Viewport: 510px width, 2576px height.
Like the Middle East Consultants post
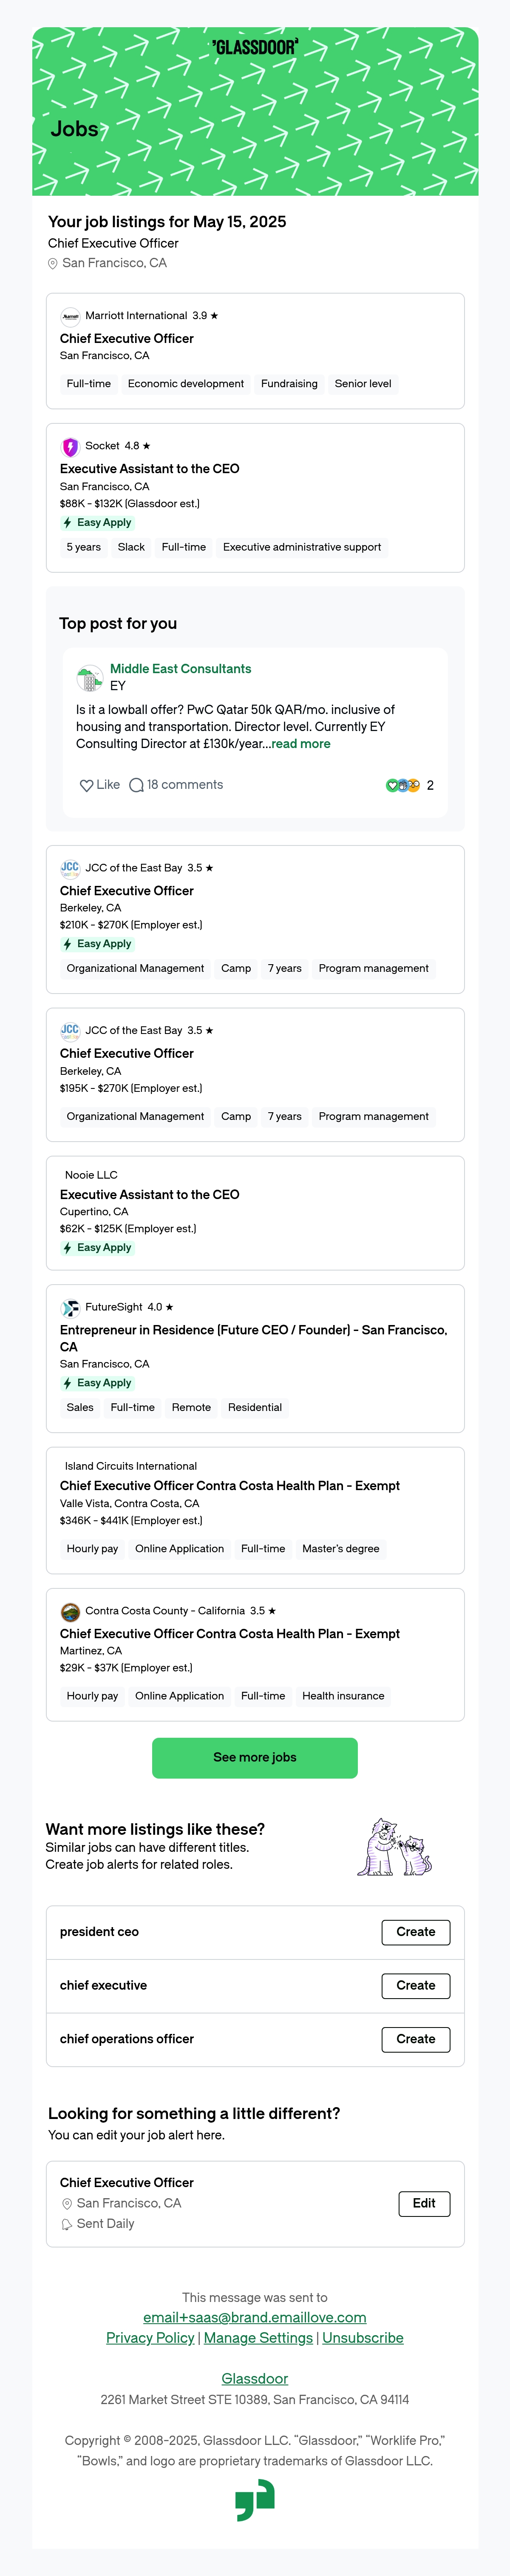(x=100, y=785)
